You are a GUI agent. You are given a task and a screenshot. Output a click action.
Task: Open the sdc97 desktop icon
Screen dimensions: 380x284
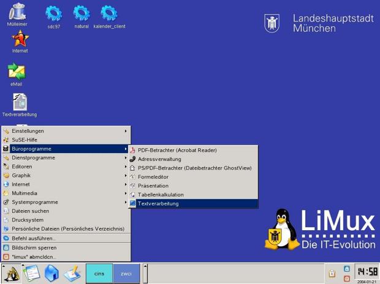[x=54, y=13]
